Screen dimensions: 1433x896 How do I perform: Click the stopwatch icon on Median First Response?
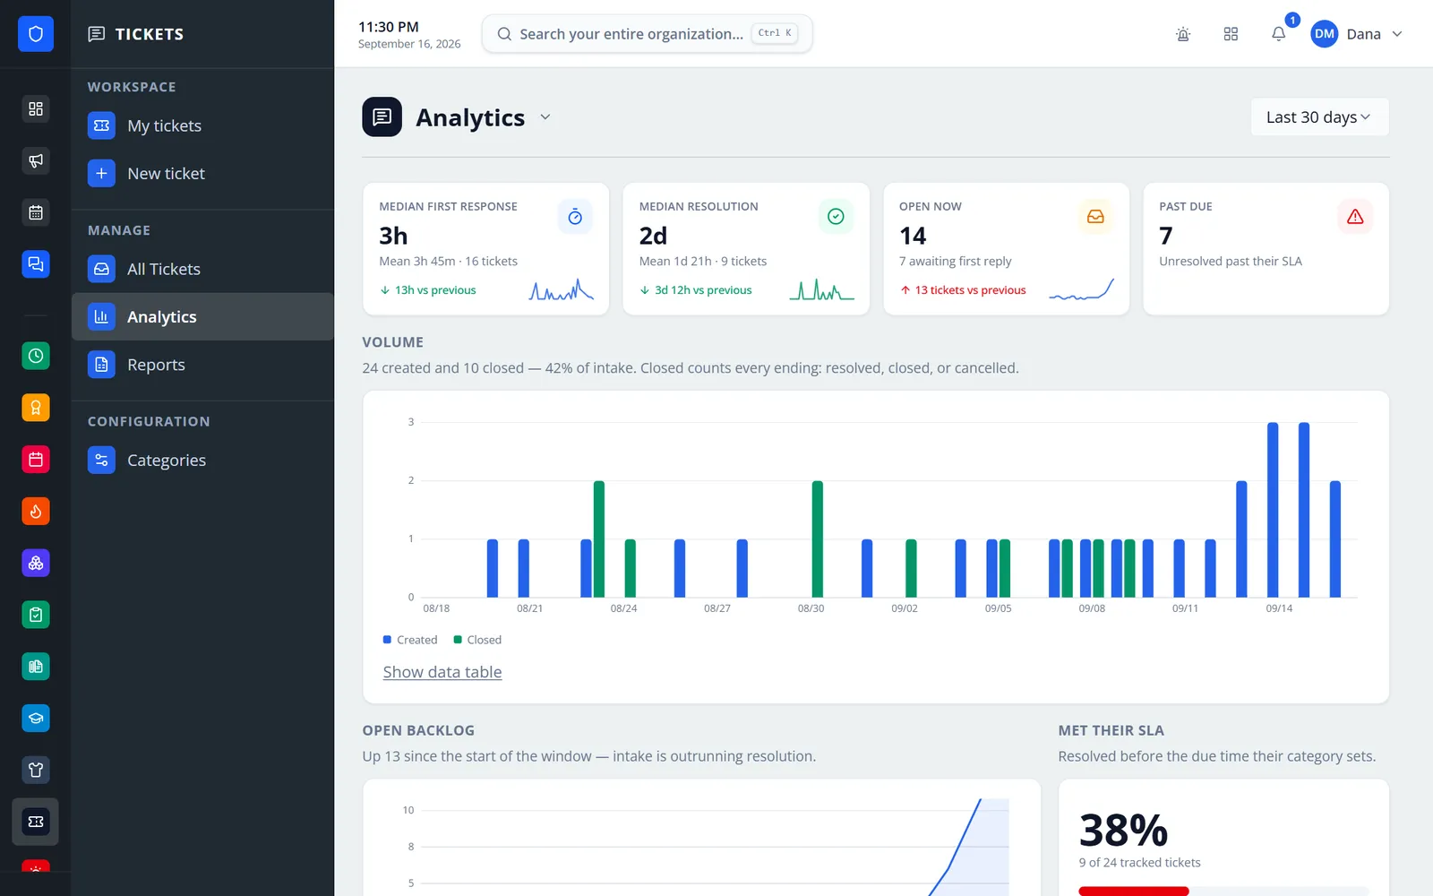(x=575, y=217)
